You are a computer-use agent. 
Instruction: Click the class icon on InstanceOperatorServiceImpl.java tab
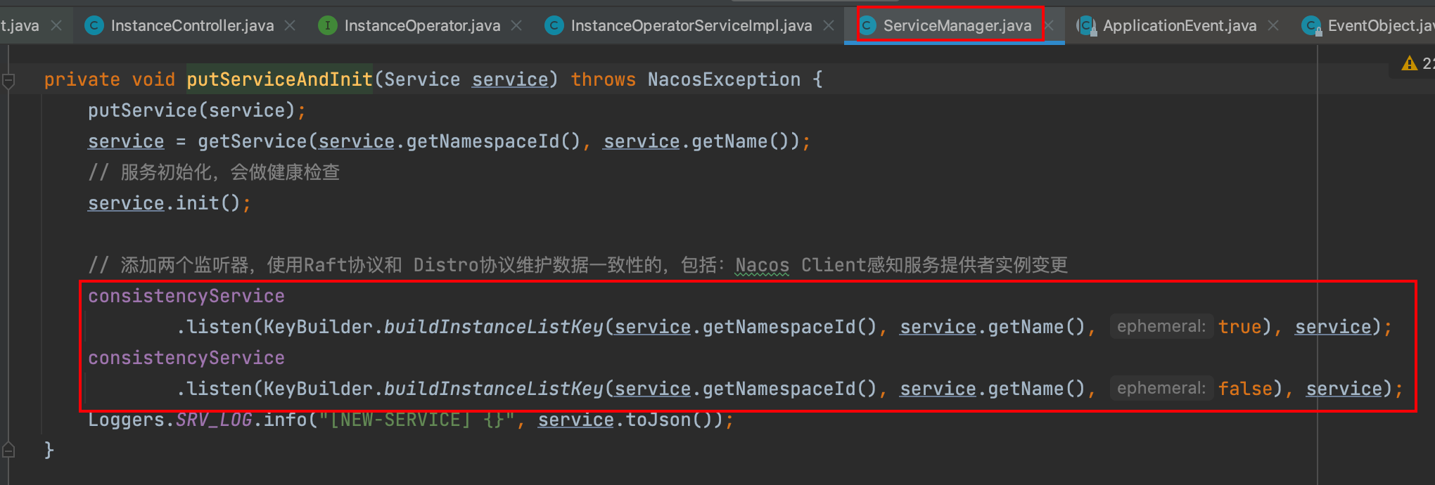[x=554, y=26]
